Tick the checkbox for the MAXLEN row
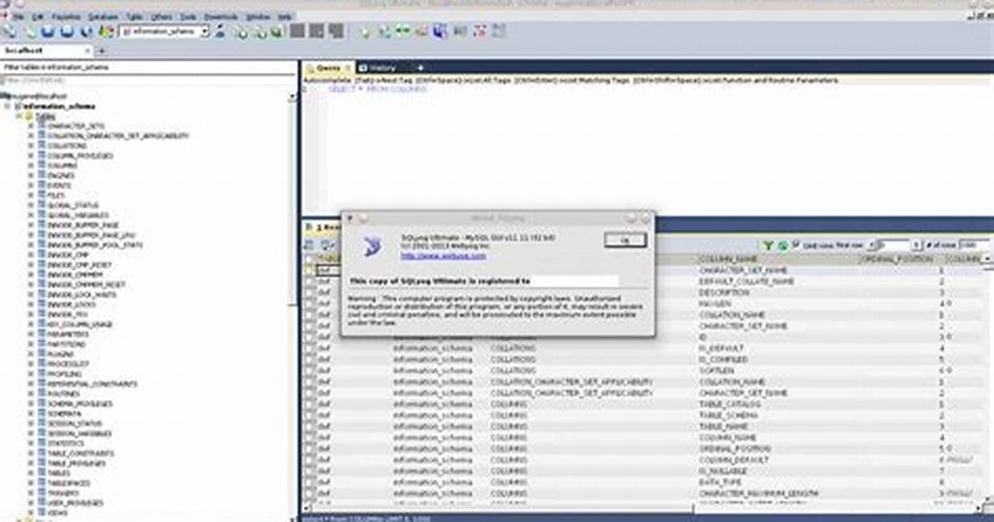 click(310, 304)
